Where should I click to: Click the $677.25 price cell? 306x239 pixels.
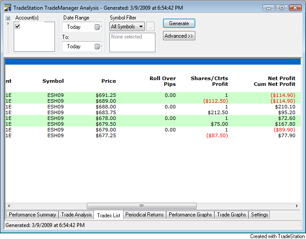(x=106, y=135)
